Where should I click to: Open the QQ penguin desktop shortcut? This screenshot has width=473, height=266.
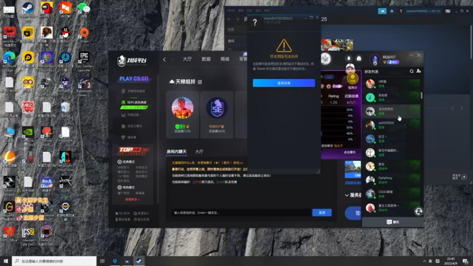[x=65, y=34]
